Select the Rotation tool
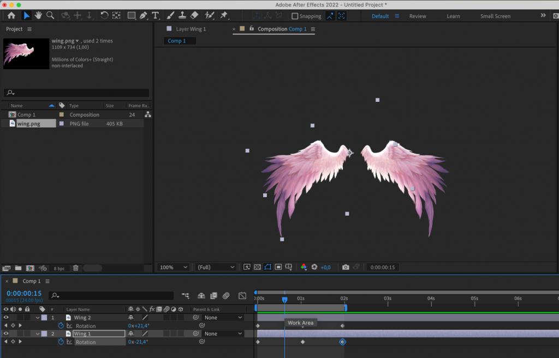 [104, 16]
